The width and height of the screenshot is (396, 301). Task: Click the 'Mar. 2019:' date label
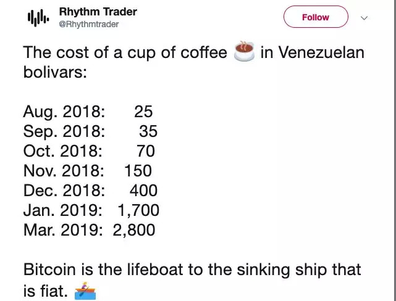[64, 230]
